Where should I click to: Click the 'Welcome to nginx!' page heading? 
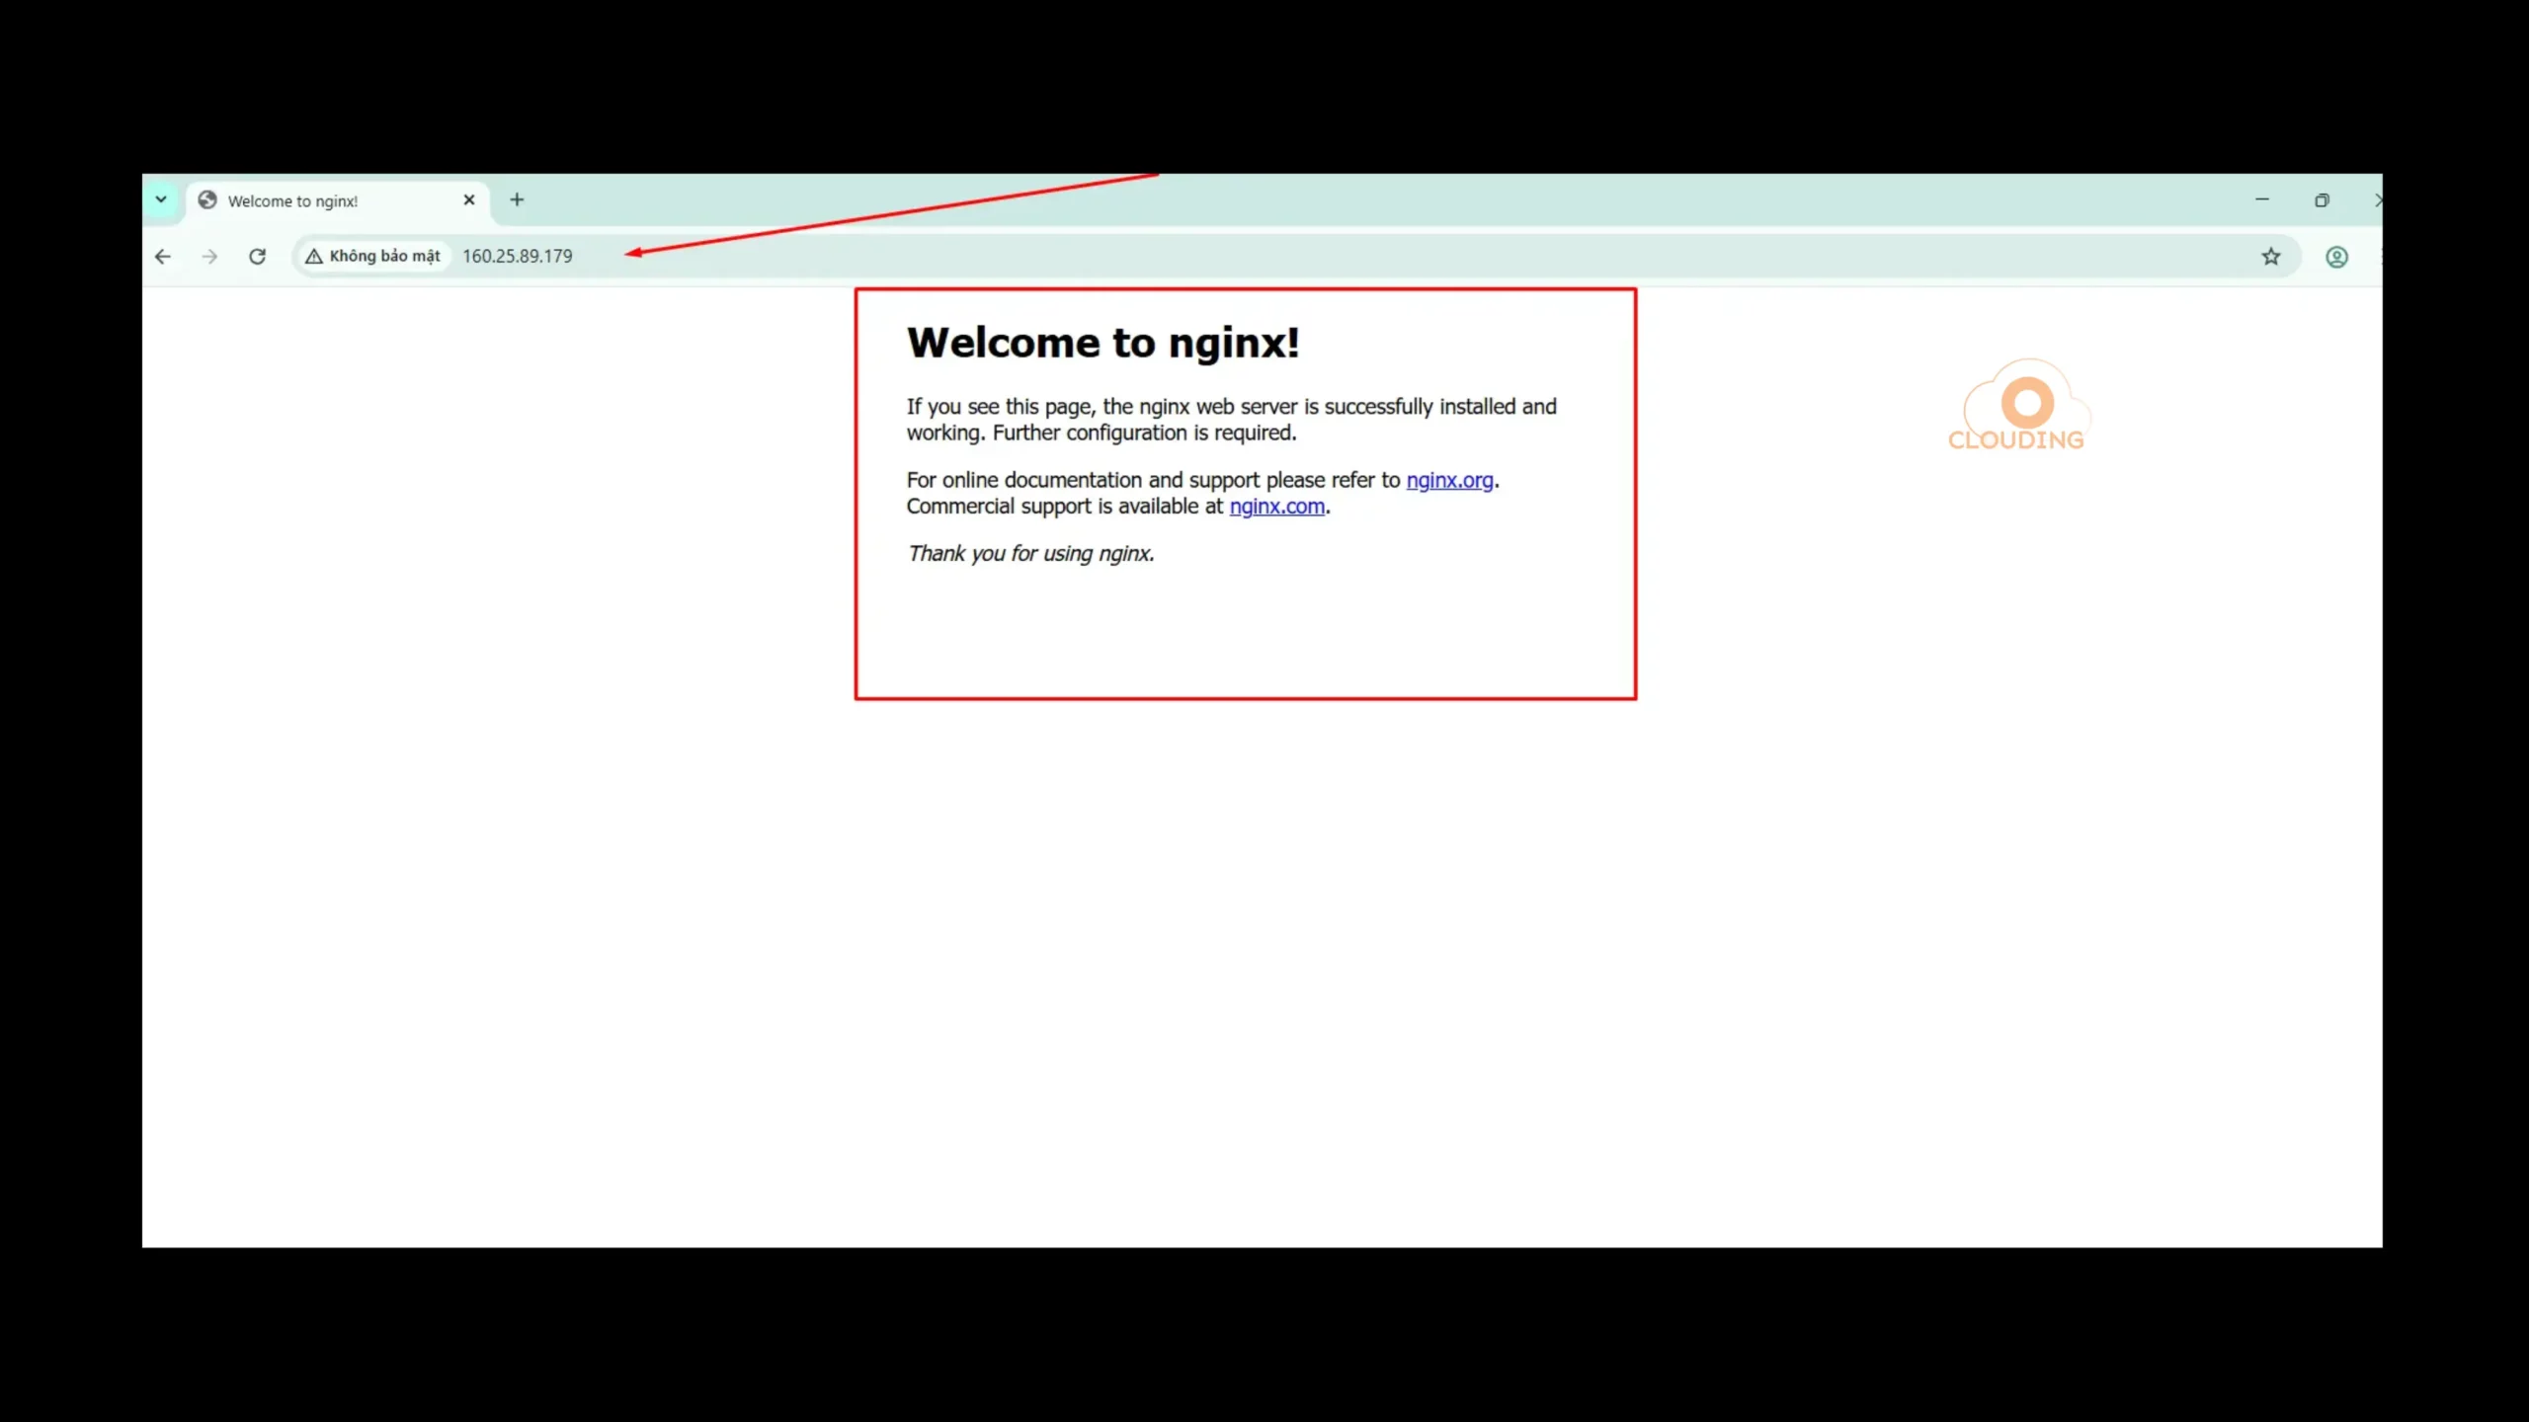click(1102, 343)
